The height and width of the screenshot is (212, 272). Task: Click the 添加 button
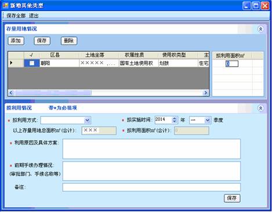pos(16,41)
